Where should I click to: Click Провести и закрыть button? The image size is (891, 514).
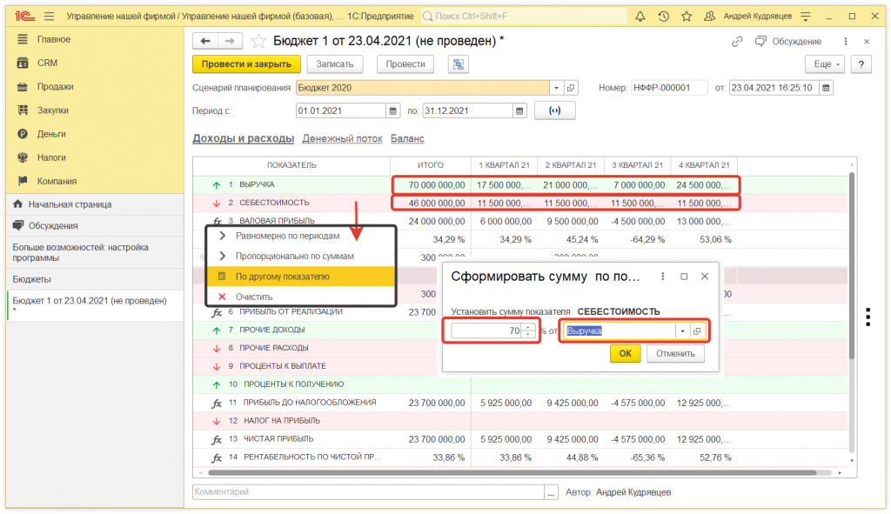pos(246,64)
